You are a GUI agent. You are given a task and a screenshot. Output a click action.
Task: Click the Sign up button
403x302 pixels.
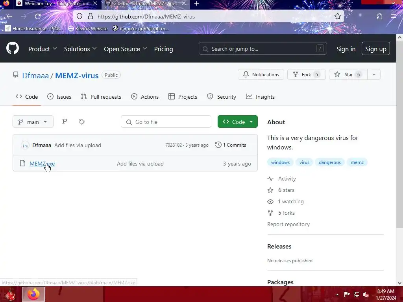(375, 48)
